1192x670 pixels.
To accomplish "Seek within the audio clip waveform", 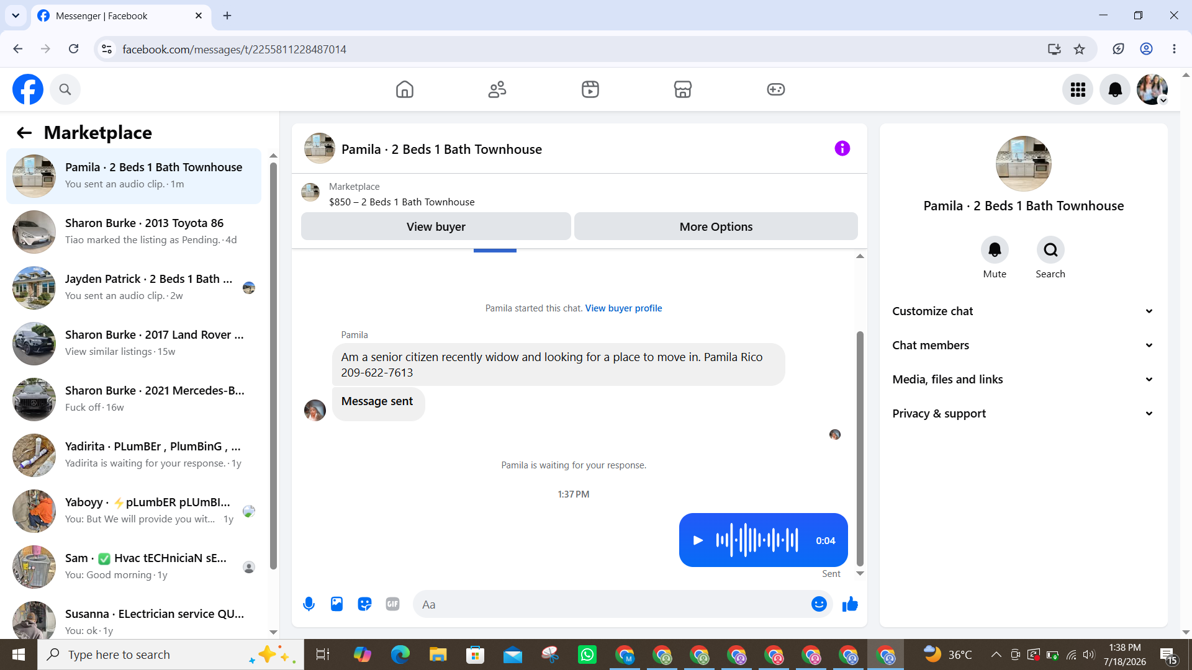I will [757, 540].
